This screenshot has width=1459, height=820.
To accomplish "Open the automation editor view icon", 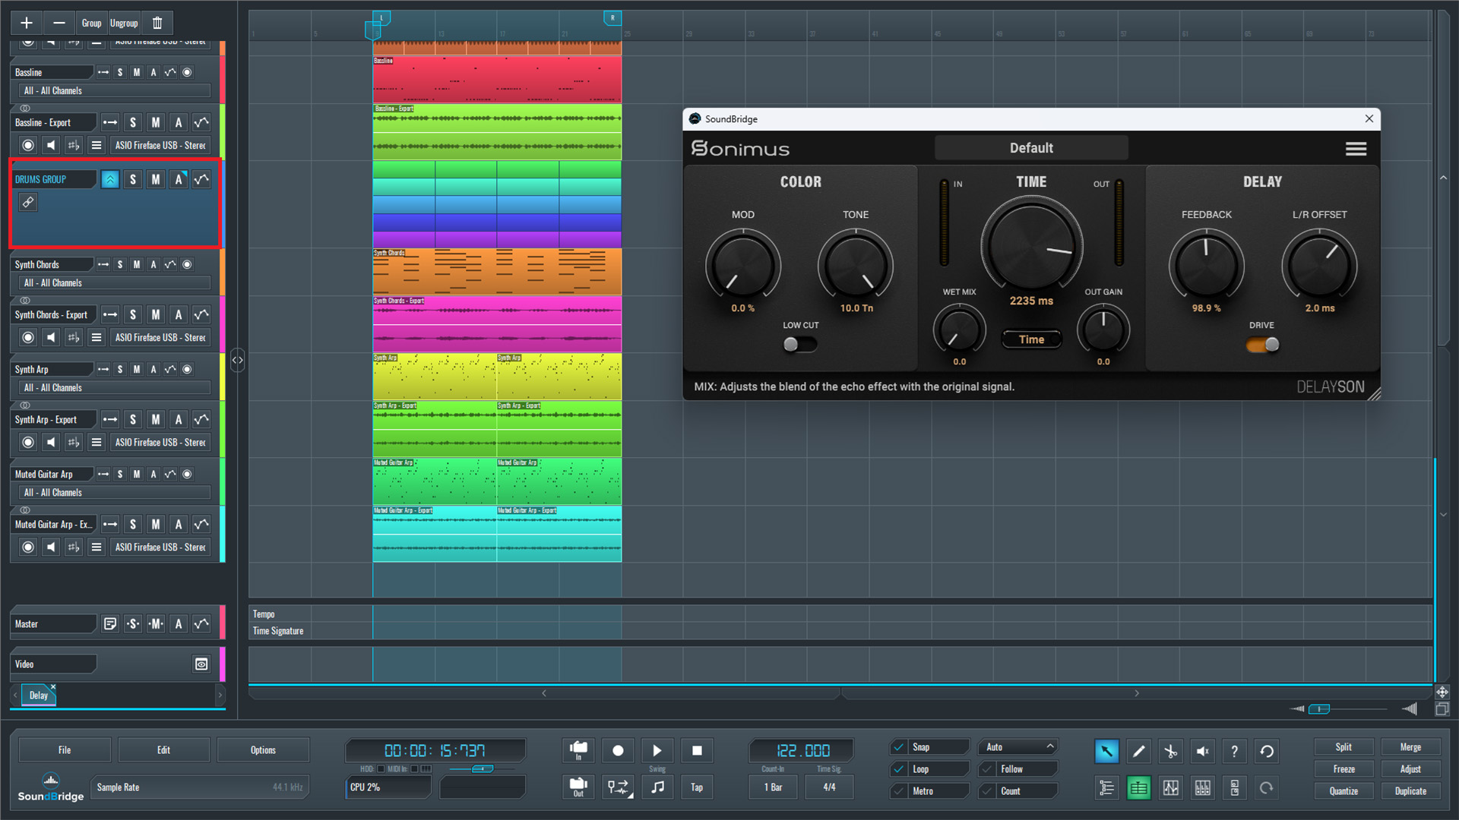I will (x=1170, y=788).
